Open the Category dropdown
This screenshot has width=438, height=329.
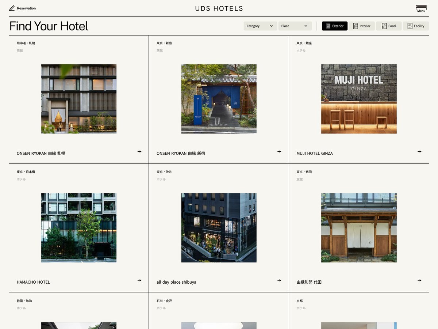[x=260, y=26]
